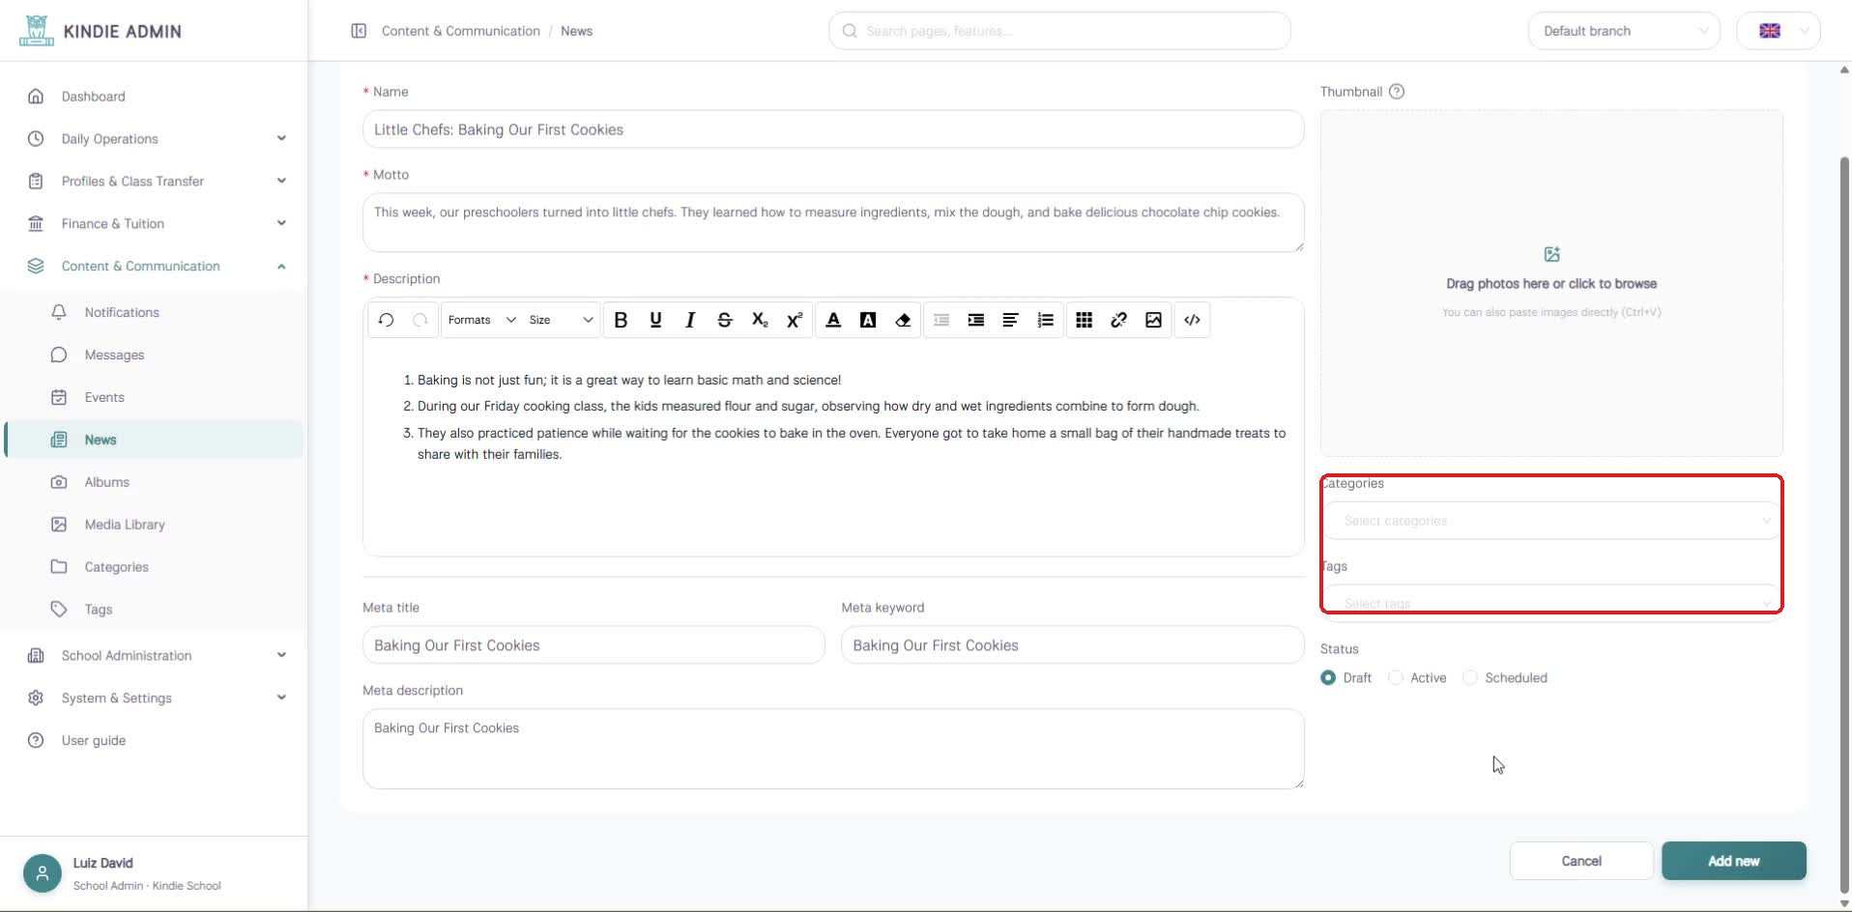Pick a text color
The width and height of the screenshot is (1852, 912).
click(x=833, y=320)
